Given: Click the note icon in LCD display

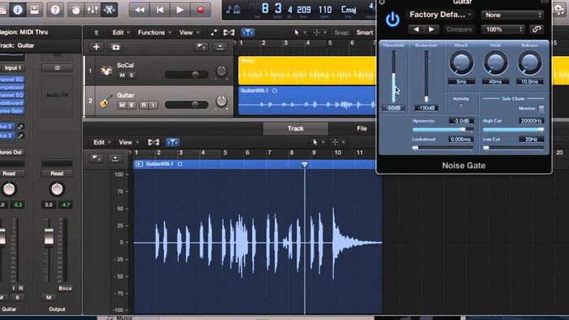Looking at the screenshot, I should pyautogui.click(x=228, y=9).
